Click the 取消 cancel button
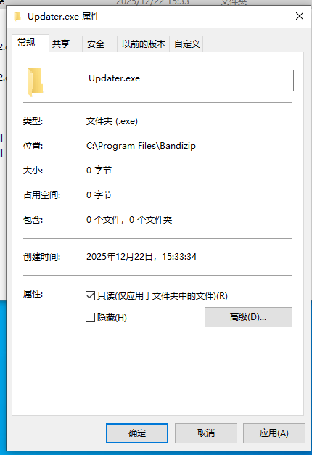The height and width of the screenshot is (455, 312). tap(206, 433)
